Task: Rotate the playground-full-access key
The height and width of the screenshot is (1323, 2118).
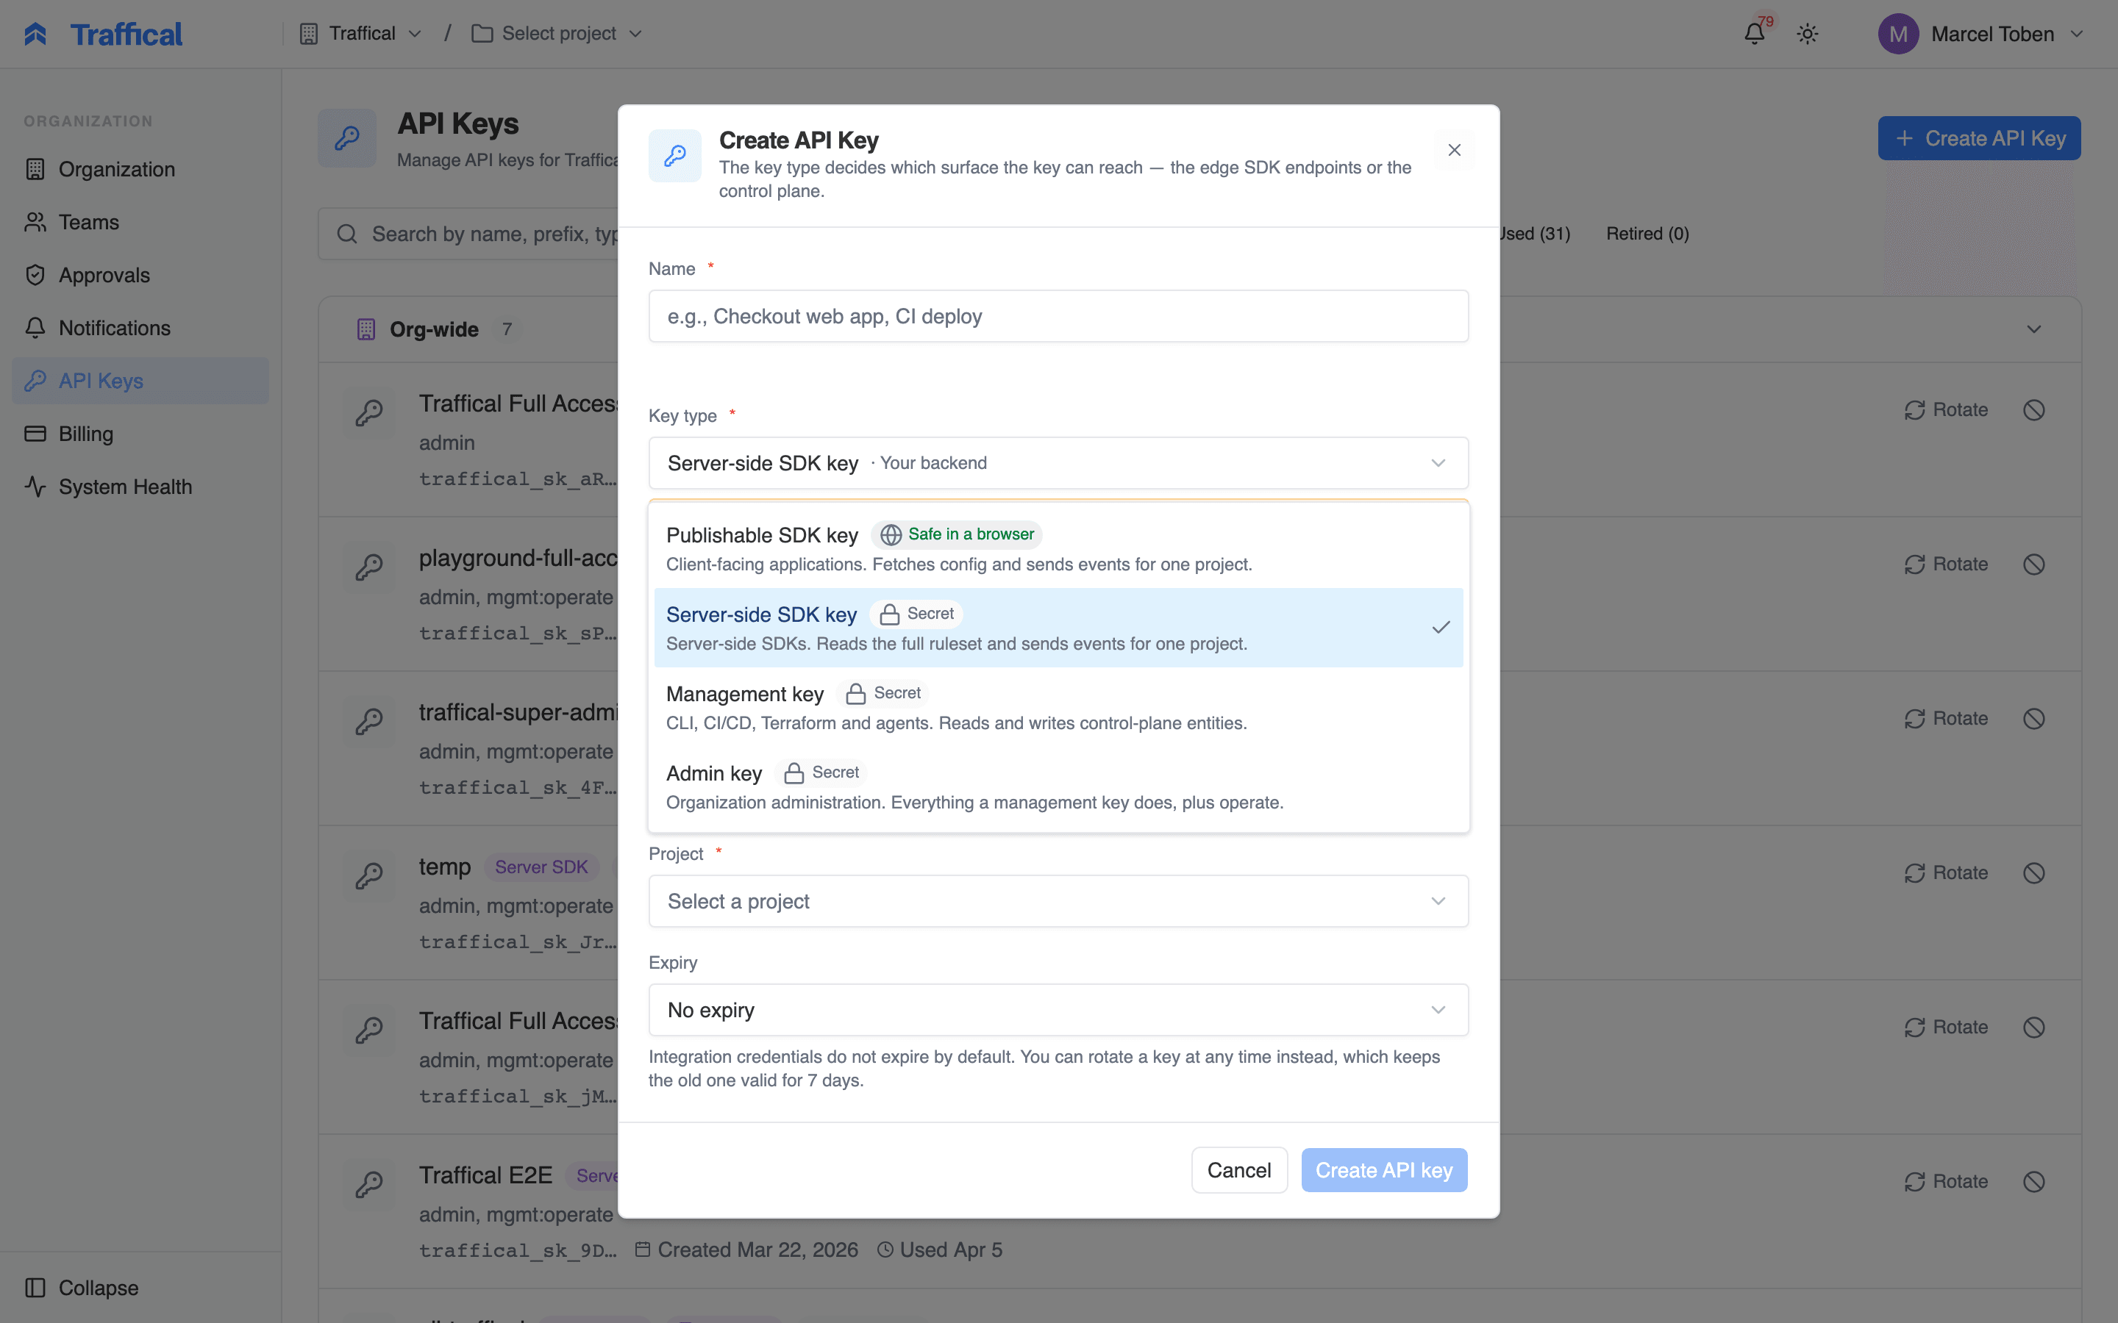Action: tap(1946, 564)
